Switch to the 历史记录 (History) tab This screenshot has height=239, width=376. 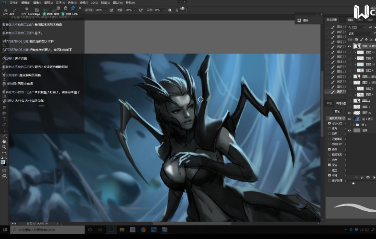(x=332, y=20)
